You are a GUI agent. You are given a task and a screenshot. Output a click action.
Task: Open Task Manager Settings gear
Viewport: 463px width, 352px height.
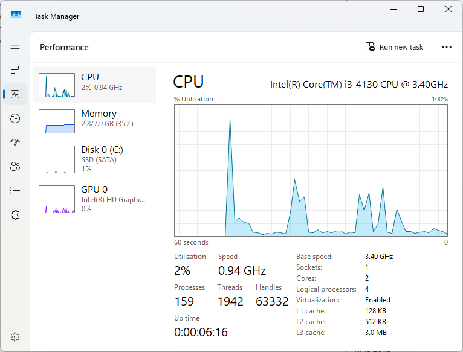pos(15,336)
